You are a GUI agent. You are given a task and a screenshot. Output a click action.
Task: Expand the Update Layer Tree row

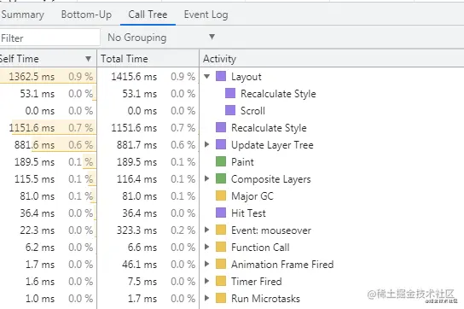pyautogui.click(x=207, y=144)
